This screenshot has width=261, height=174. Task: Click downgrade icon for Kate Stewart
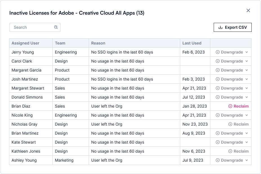[x=218, y=142]
